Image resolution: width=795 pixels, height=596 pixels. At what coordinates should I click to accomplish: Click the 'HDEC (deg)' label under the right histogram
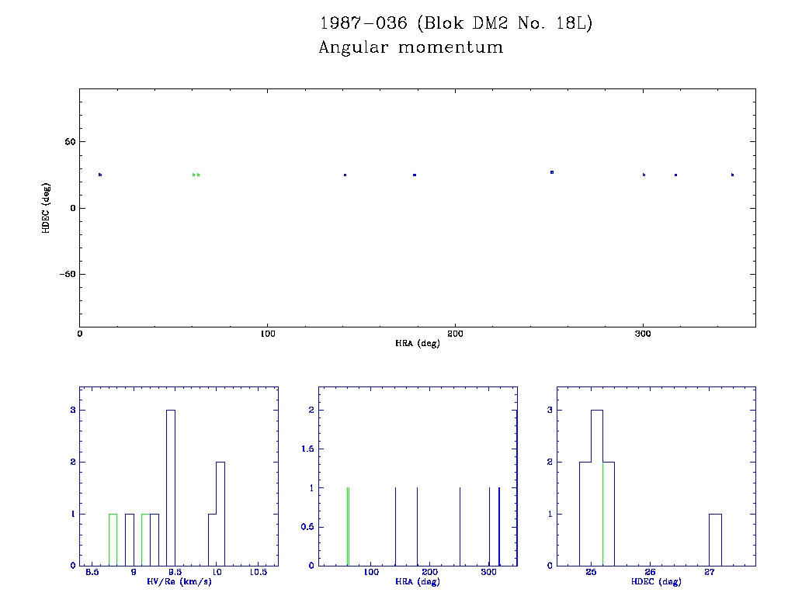tap(657, 581)
